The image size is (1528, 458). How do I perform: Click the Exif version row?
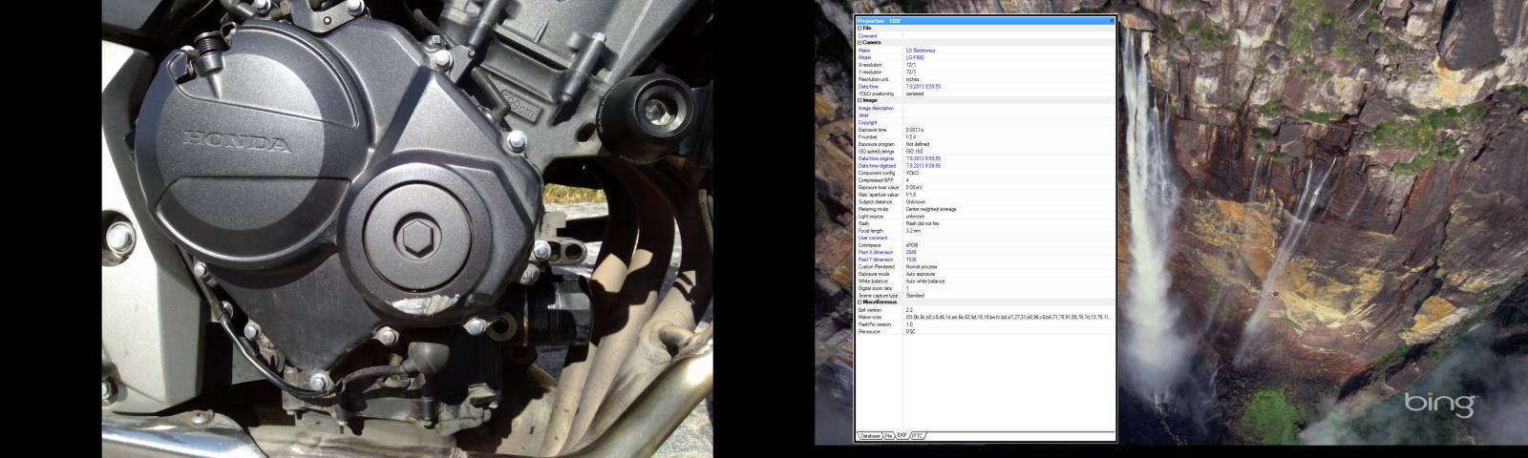click(985, 310)
